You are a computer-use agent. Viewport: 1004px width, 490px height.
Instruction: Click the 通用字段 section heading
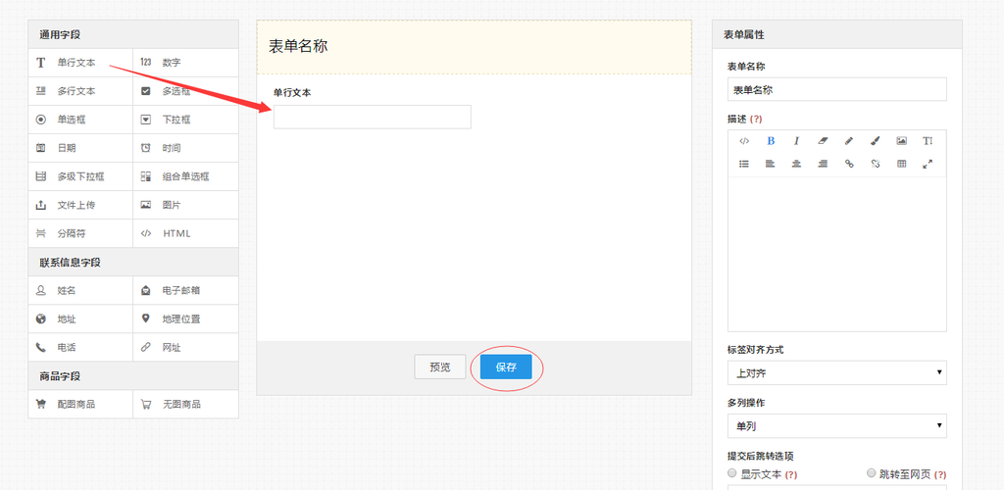pos(60,34)
